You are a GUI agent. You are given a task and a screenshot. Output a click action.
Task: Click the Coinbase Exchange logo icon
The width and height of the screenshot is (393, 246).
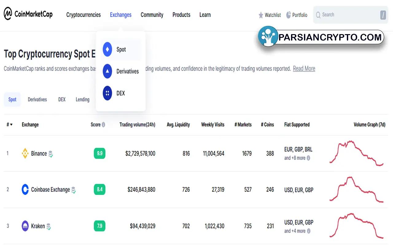tap(25, 189)
